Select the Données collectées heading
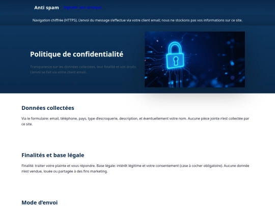This screenshot has width=275, height=206. tap(48, 108)
